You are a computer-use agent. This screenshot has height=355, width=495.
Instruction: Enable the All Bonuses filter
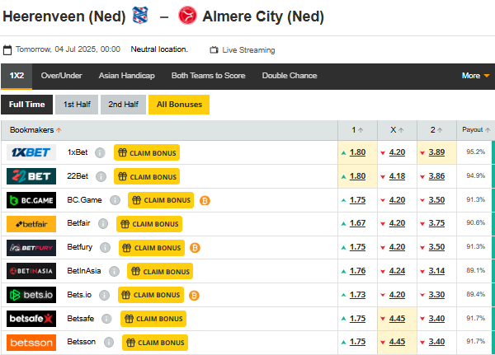coord(180,105)
